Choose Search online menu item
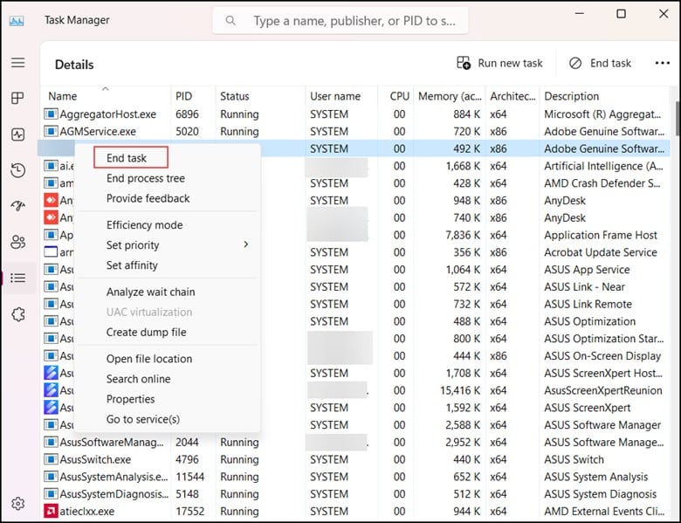This screenshot has width=681, height=523. tap(139, 379)
